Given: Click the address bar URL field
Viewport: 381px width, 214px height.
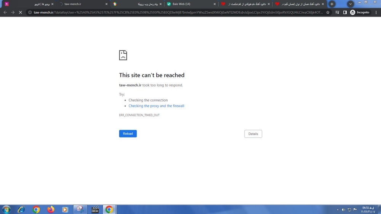Looking at the screenshot, I should point(178,13).
